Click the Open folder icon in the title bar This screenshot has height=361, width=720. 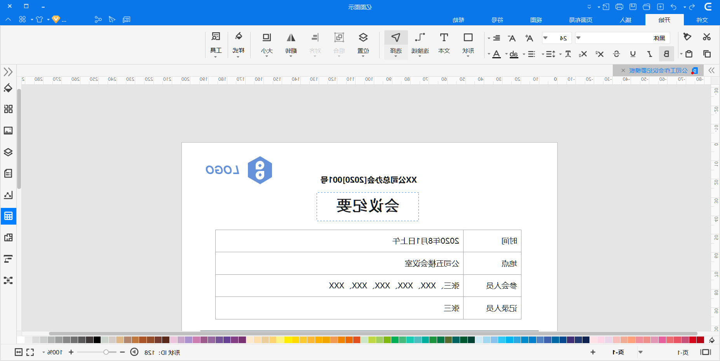pos(647,7)
